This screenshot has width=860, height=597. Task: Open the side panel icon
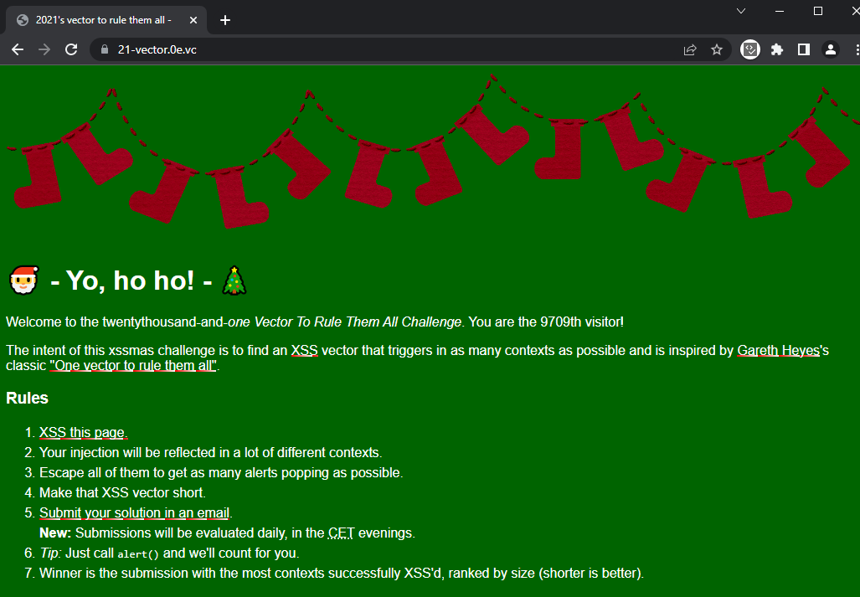[803, 49]
